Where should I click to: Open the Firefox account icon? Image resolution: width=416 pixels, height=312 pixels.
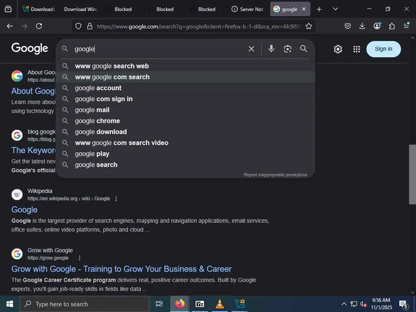pyautogui.click(x=377, y=26)
